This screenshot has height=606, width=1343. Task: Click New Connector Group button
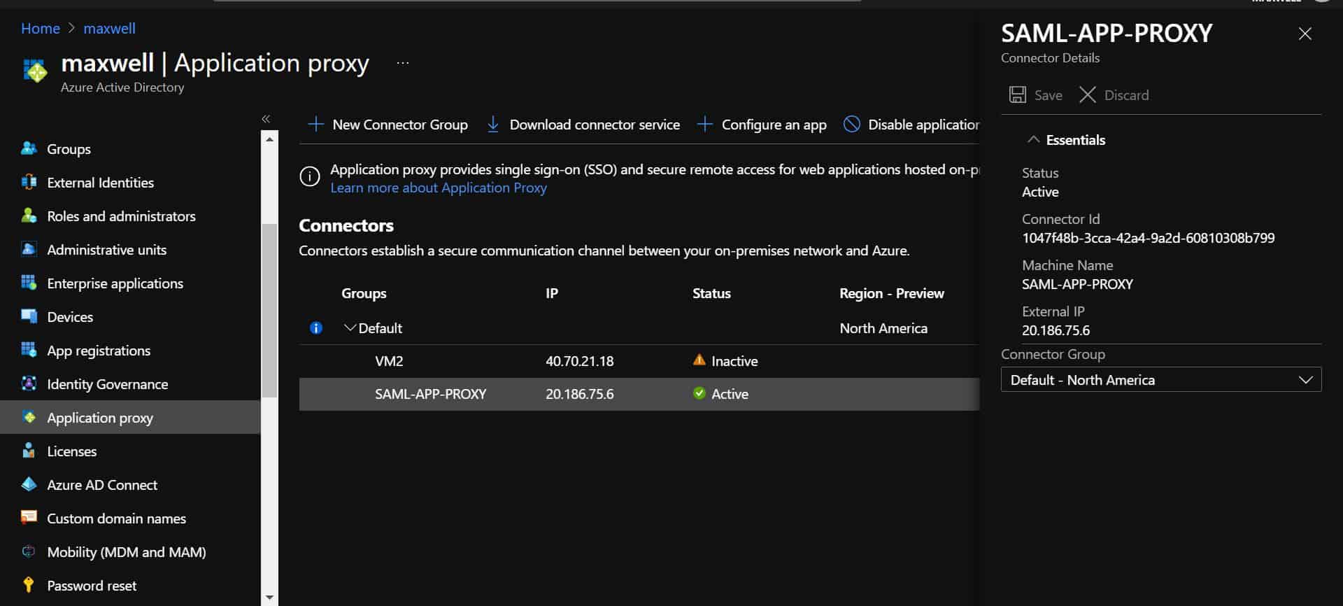point(388,125)
